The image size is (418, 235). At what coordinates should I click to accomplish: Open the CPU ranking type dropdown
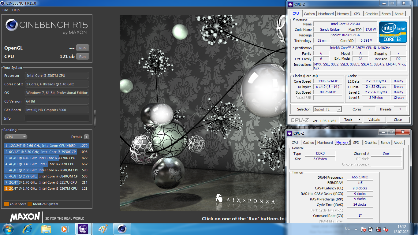[x=16, y=137]
